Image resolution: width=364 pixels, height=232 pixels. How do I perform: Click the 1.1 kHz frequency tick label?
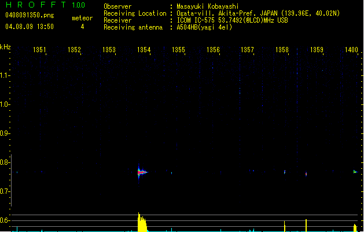4,75
